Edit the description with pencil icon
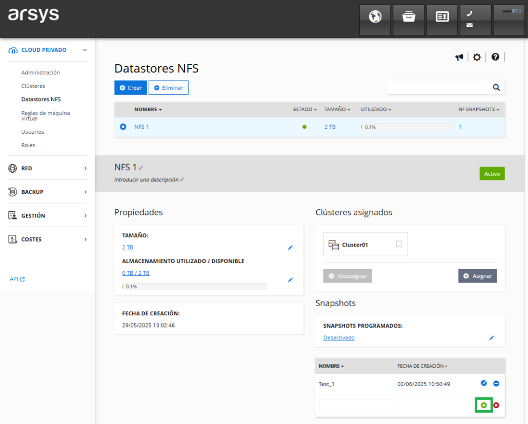The height and width of the screenshot is (424, 528). tap(182, 179)
